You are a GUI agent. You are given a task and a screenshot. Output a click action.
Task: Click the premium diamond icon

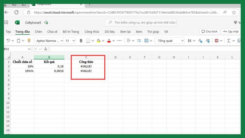235,22
